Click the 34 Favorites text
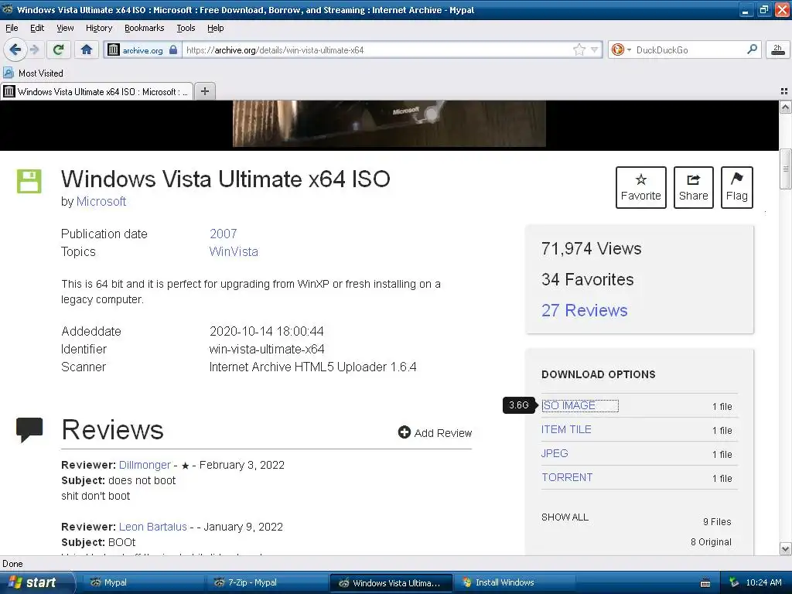This screenshot has width=792, height=594. 588,279
